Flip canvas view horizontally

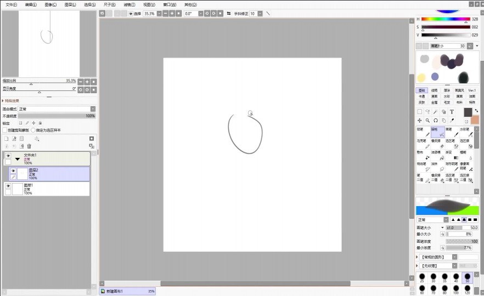pyautogui.click(x=229, y=14)
